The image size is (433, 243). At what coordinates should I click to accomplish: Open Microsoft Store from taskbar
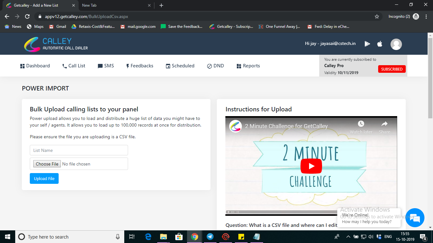coord(179,237)
